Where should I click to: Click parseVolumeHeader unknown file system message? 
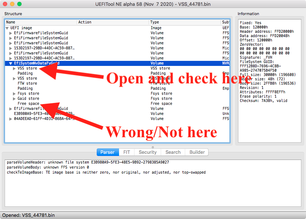[88, 162]
